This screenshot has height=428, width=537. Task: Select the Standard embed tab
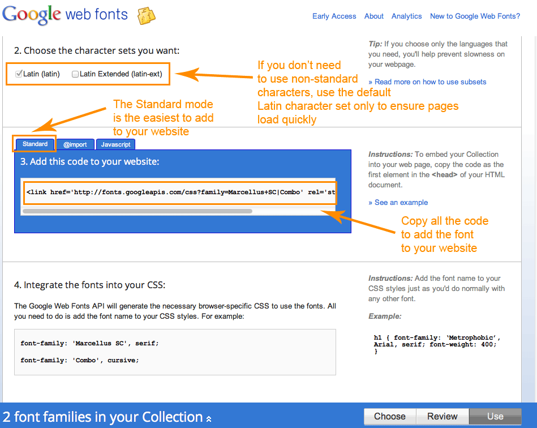point(35,144)
